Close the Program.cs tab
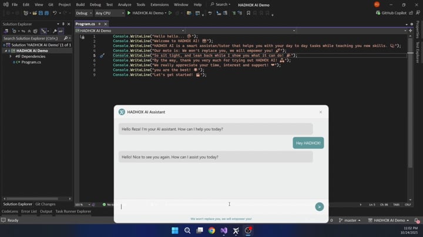Viewport: 423px width, 237px height. (x=106, y=24)
